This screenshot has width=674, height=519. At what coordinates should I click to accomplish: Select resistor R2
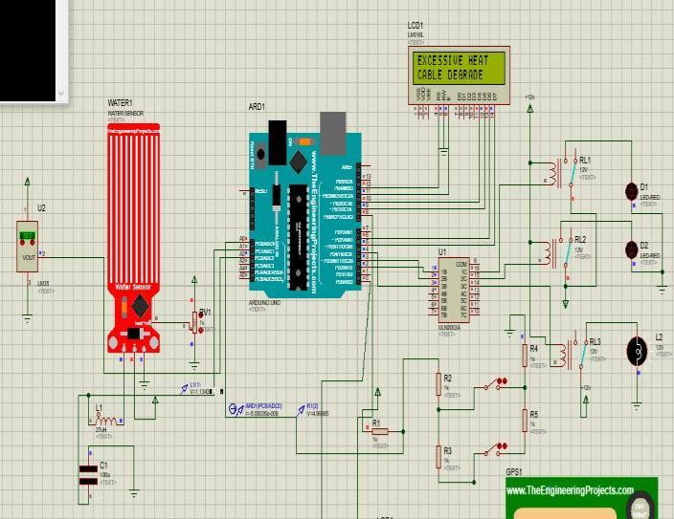(x=438, y=384)
